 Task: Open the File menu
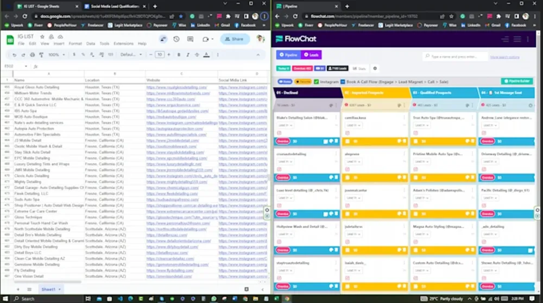pos(21,43)
